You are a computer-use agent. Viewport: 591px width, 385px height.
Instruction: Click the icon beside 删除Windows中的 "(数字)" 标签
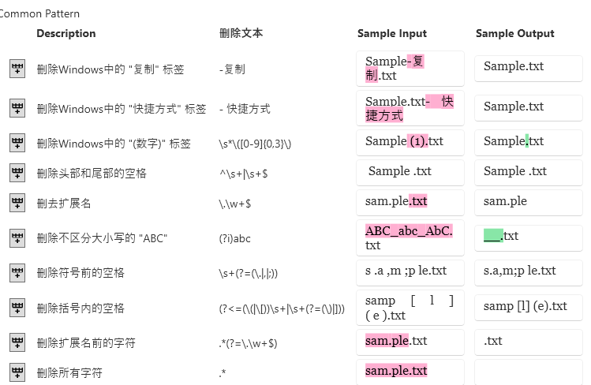pos(17,143)
